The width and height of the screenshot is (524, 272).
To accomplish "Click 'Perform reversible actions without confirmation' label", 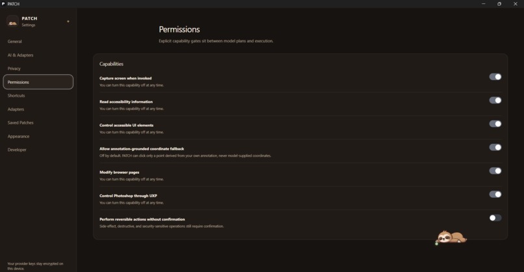I will click(x=142, y=219).
